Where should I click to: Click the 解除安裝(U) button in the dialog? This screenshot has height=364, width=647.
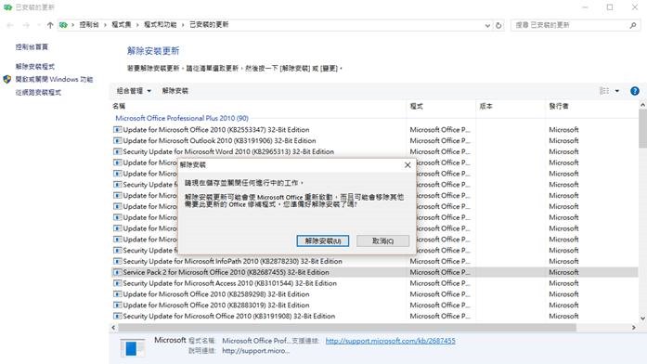[323, 241]
